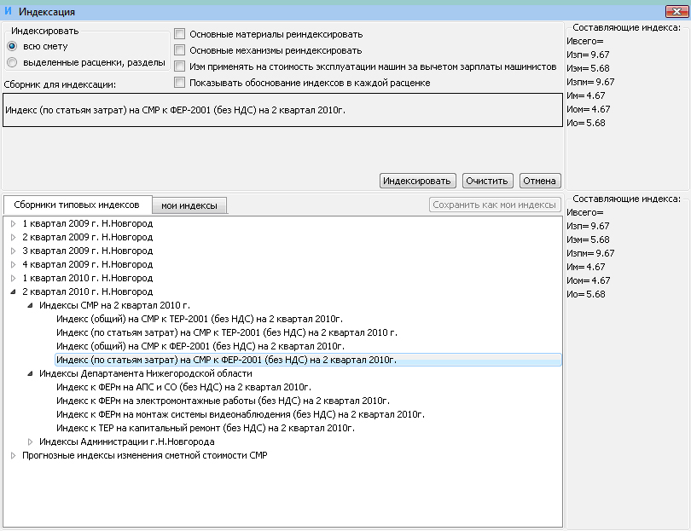The image size is (691, 531).
Task: Check 'Основные механизмы реиндексировать' option
Action: point(180,50)
